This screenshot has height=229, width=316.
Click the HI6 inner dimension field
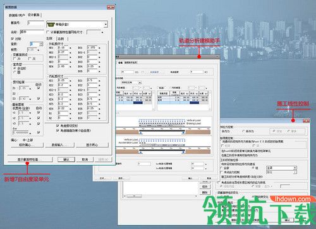point(63,108)
